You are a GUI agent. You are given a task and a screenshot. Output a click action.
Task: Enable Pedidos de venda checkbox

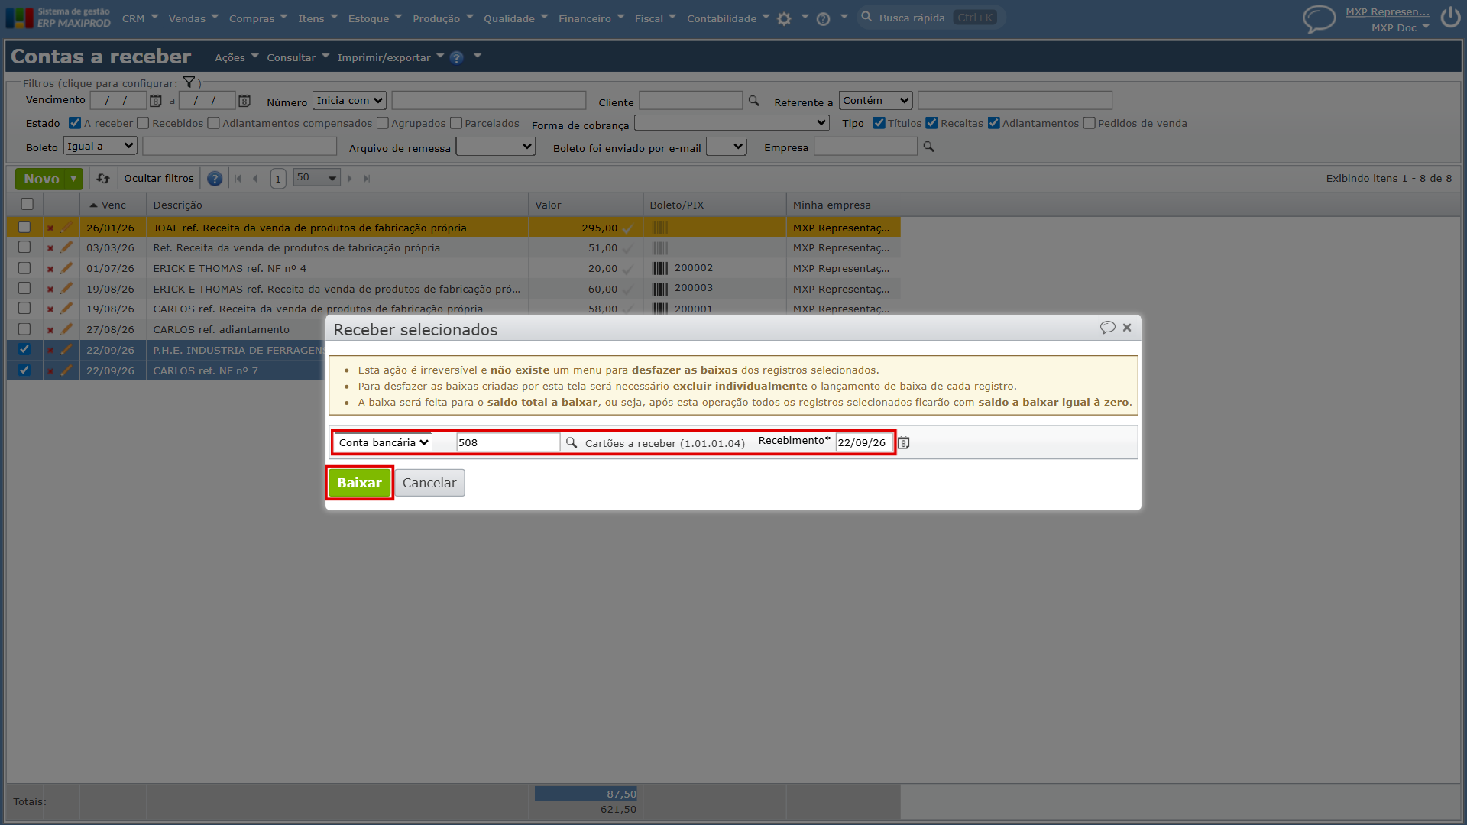[1090, 123]
